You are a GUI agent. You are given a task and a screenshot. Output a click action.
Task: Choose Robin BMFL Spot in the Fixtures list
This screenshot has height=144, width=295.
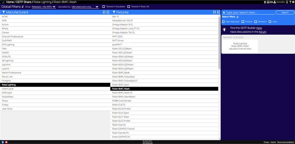point(164,85)
